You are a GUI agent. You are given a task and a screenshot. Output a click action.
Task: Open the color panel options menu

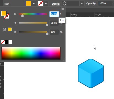[x=62, y=8]
